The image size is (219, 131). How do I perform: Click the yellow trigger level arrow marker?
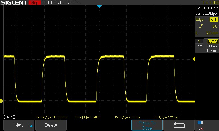point(194,59)
